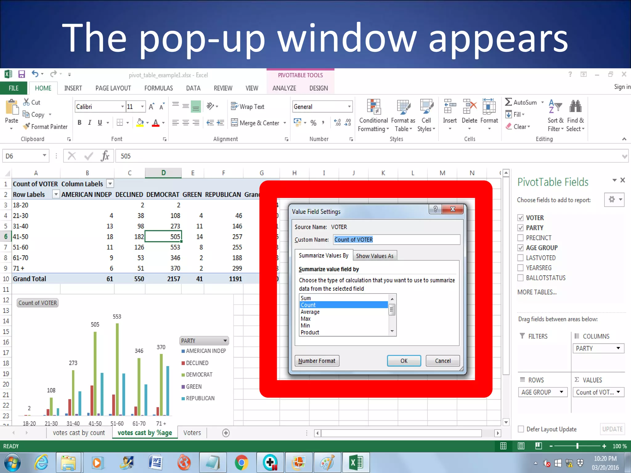The image size is (631, 473).
Task: Enable Defer Layout Update checkbox
Action: pos(521,429)
